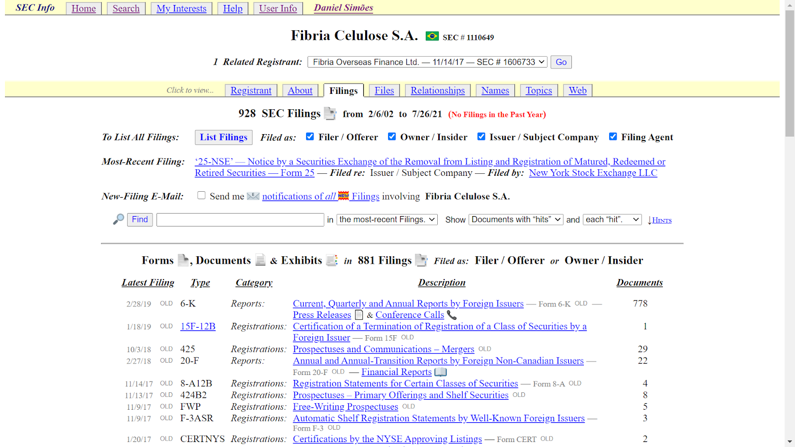Viewport: 795px width, 447px height.
Task: Uncheck the Filer / Offerer checkbox
Action: tap(310, 137)
